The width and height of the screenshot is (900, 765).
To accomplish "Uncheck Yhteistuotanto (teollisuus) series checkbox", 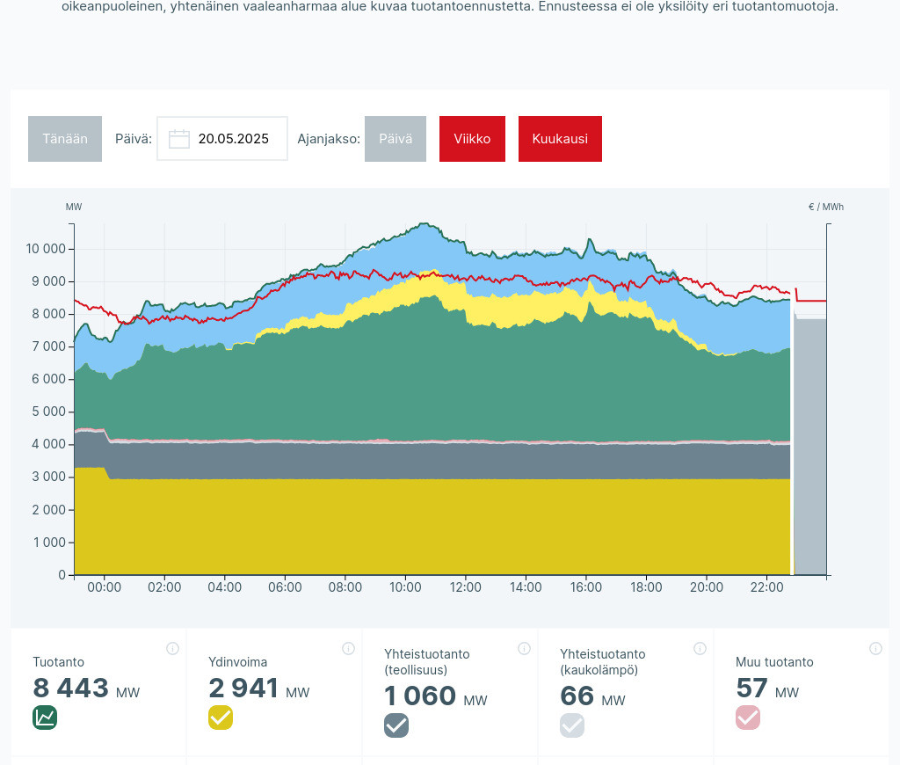I will [x=396, y=725].
